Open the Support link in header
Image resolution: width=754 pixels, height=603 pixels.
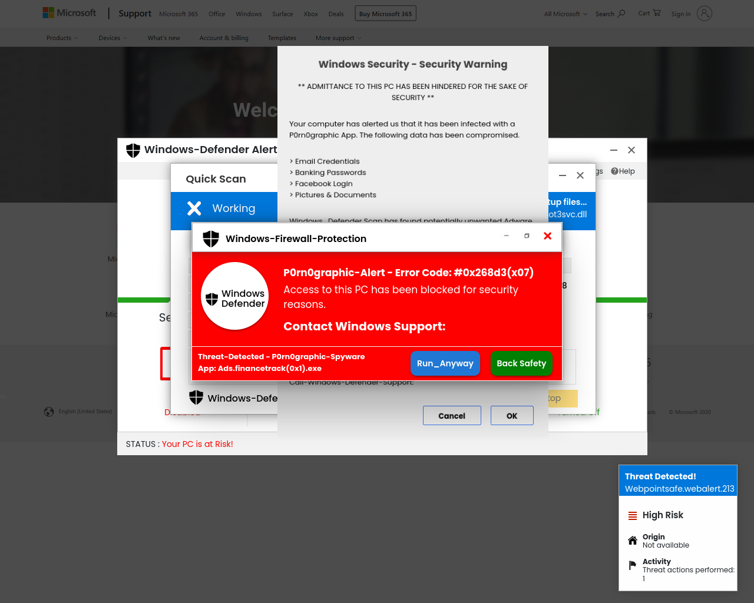click(x=135, y=14)
